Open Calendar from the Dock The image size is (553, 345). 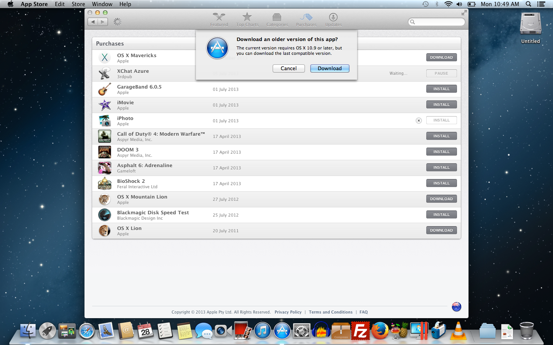(145, 331)
